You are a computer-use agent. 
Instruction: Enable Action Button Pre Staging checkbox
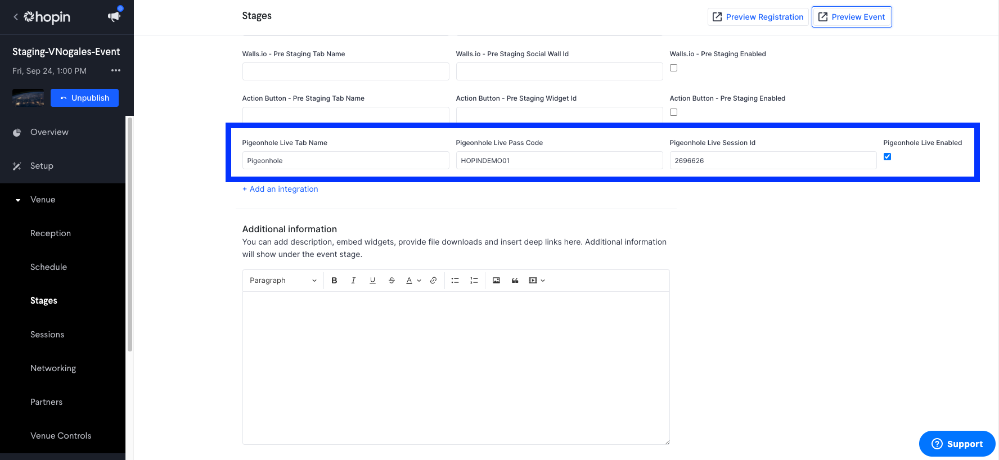(x=673, y=112)
